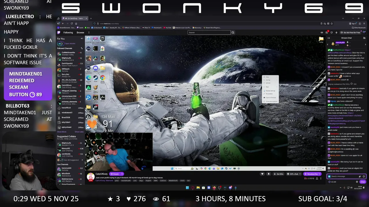Open a new browser tab
This screenshot has height=207, width=369.
(91, 18)
